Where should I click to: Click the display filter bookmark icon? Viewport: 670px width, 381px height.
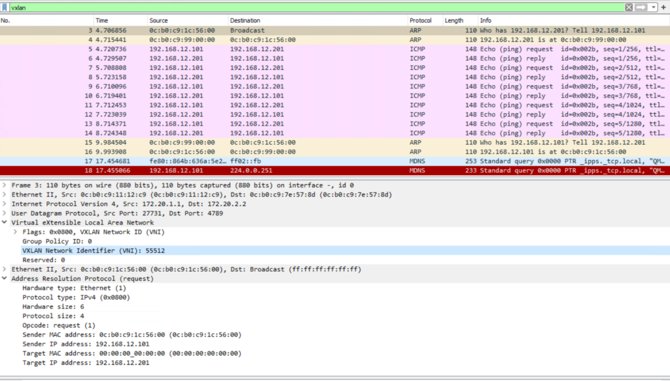5,7
